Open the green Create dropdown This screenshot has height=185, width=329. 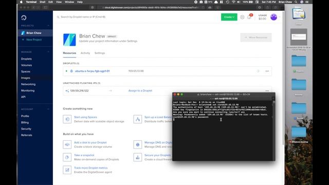229,17
